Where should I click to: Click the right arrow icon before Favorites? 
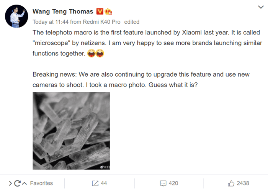tap(10, 183)
